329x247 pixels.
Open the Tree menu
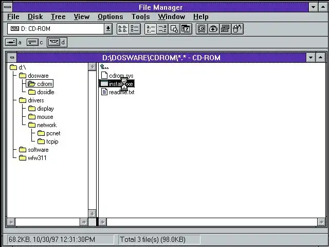click(x=58, y=17)
